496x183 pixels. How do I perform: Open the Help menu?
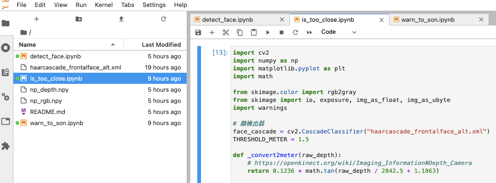coord(181,5)
